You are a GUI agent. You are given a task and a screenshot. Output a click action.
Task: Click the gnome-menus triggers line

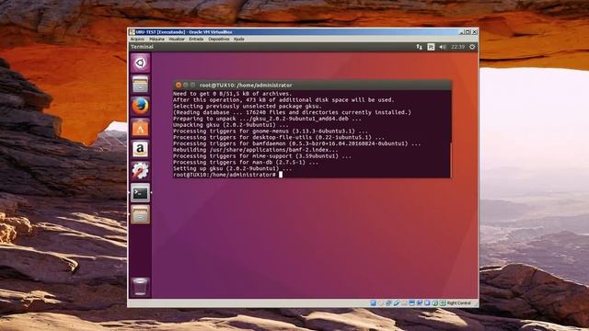271,131
